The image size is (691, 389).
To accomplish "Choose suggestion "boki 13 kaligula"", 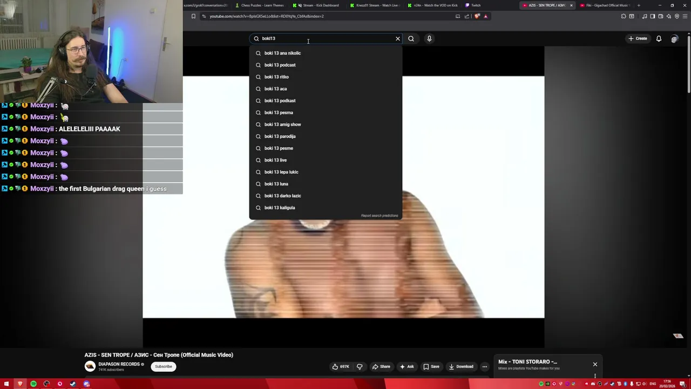I will point(326,207).
